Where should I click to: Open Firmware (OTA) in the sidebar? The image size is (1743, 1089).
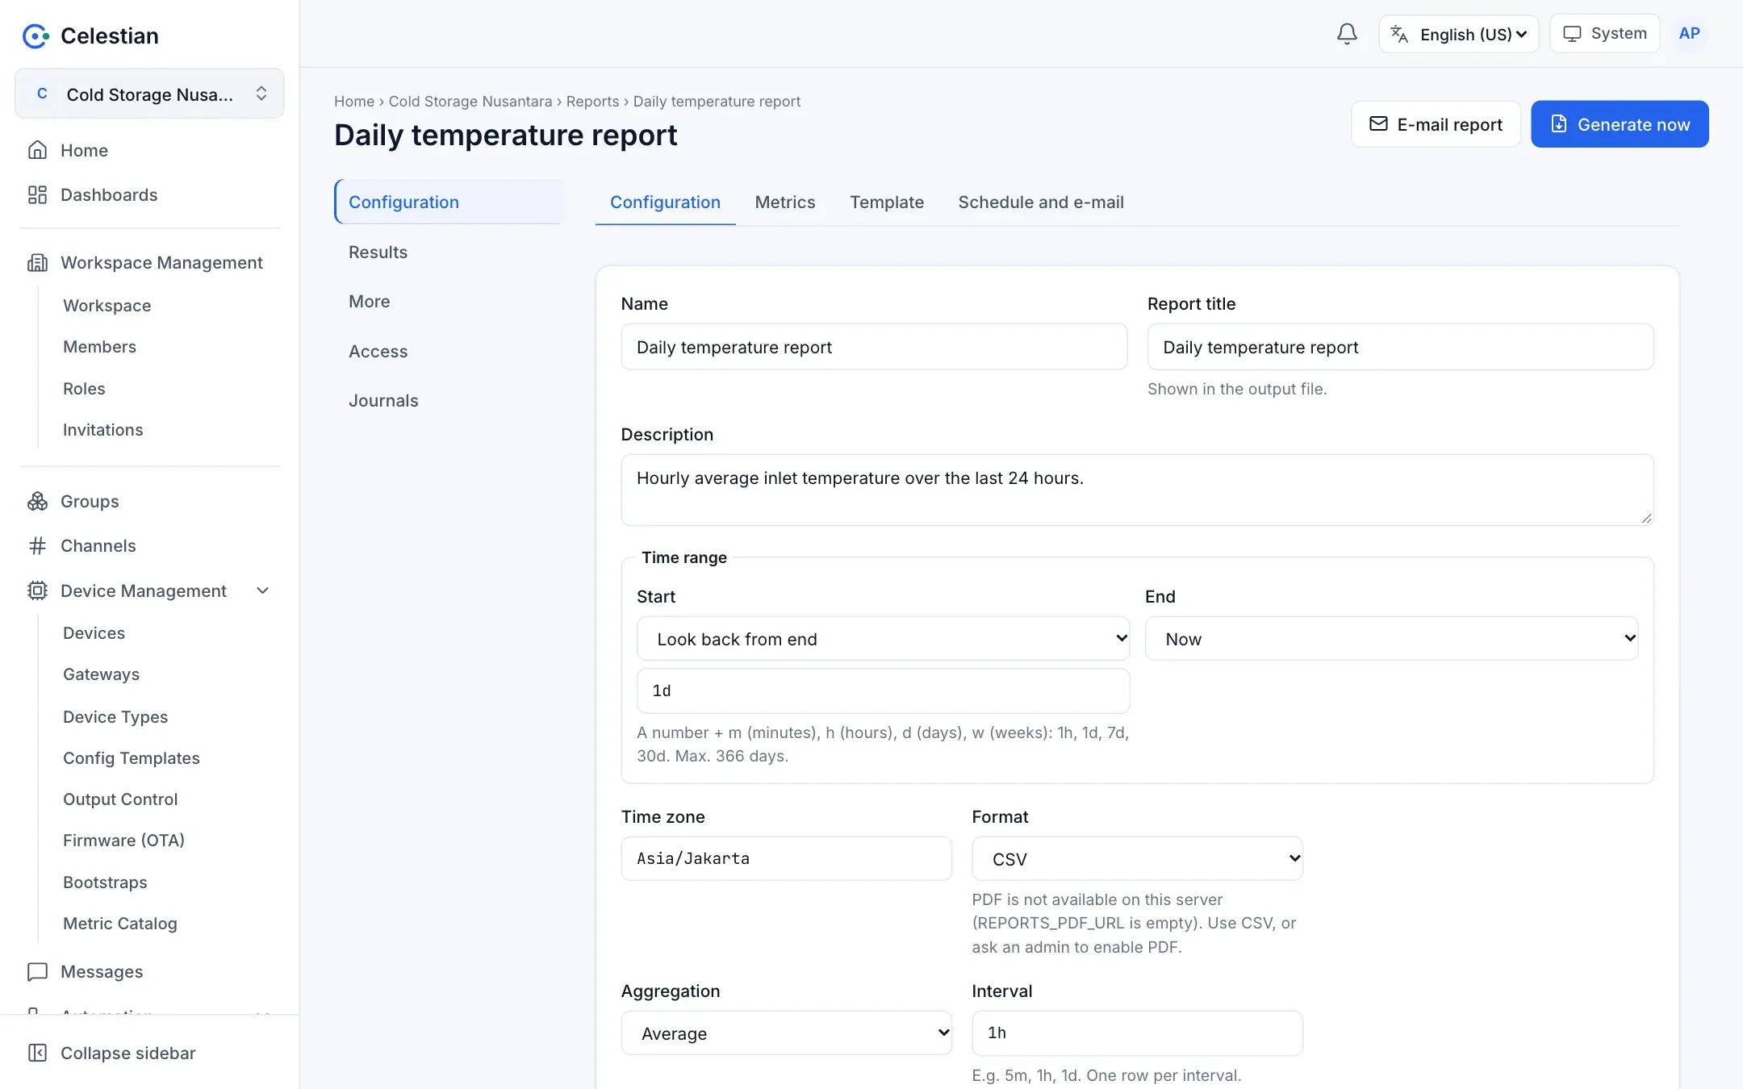123,840
